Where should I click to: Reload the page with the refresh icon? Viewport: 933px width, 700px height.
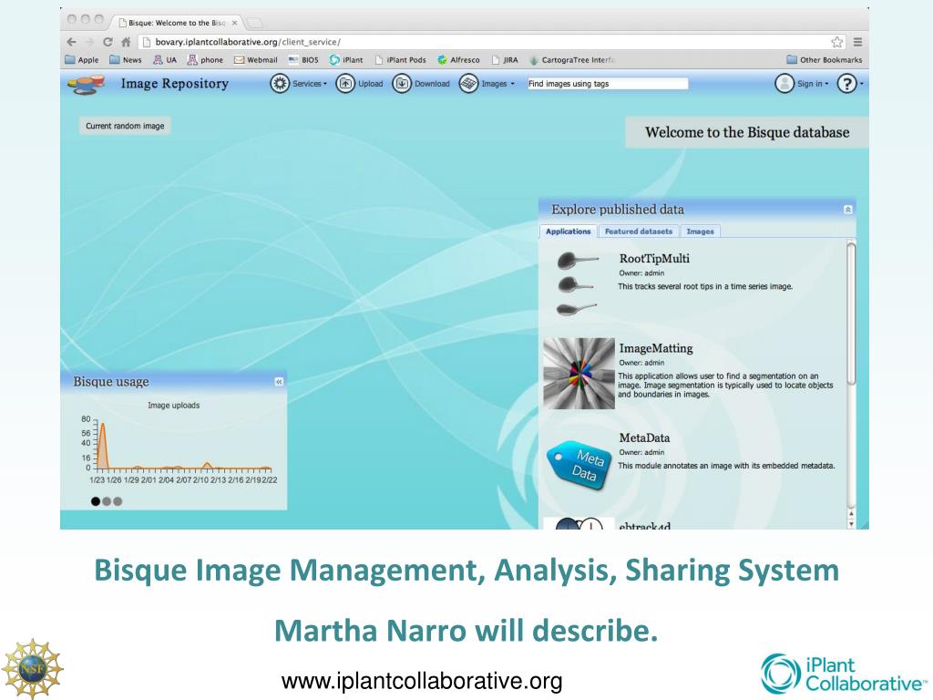(x=108, y=42)
